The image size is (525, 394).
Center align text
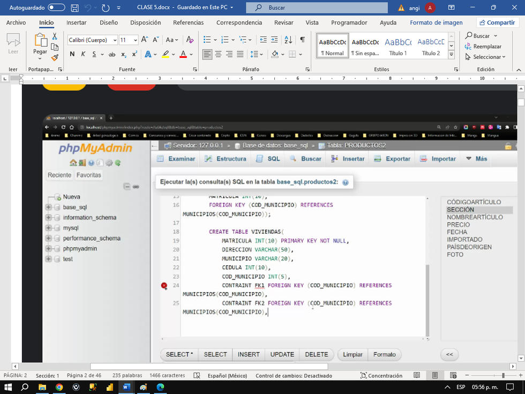point(219,54)
